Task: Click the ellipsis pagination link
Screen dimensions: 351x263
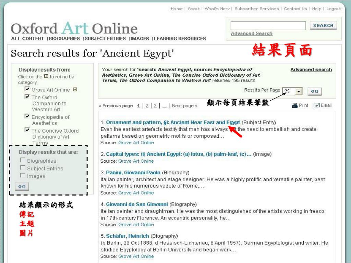Action: (x=164, y=106)
